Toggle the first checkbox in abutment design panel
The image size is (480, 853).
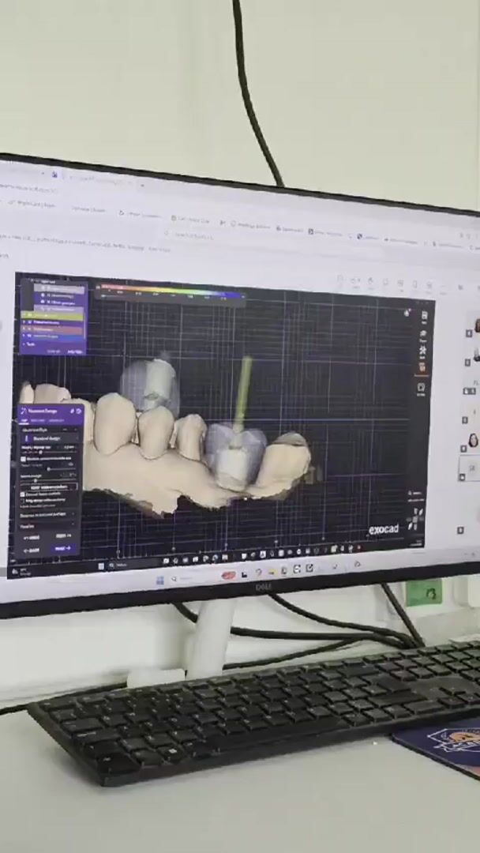(24, 459)
